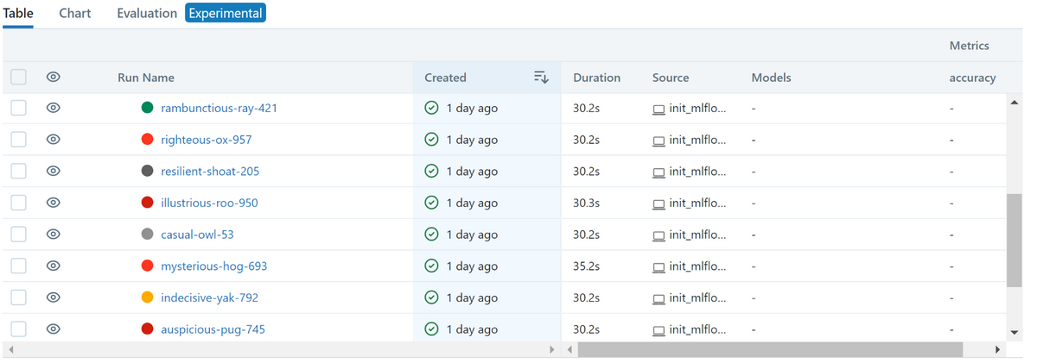This screenshot has height=363, width=1037.
Task: Click right arrow of metrics horizontal scrollbar
Action: [x=997, y=349]
